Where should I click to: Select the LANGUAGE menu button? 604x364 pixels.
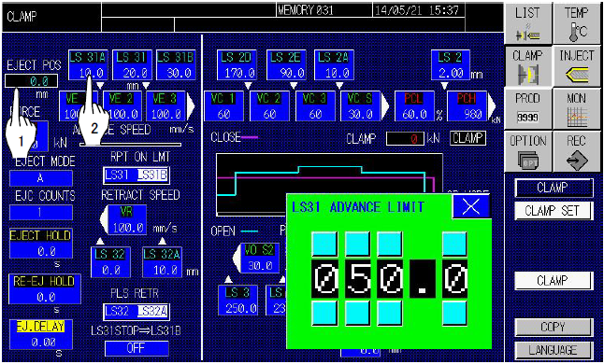click(554, 350)
